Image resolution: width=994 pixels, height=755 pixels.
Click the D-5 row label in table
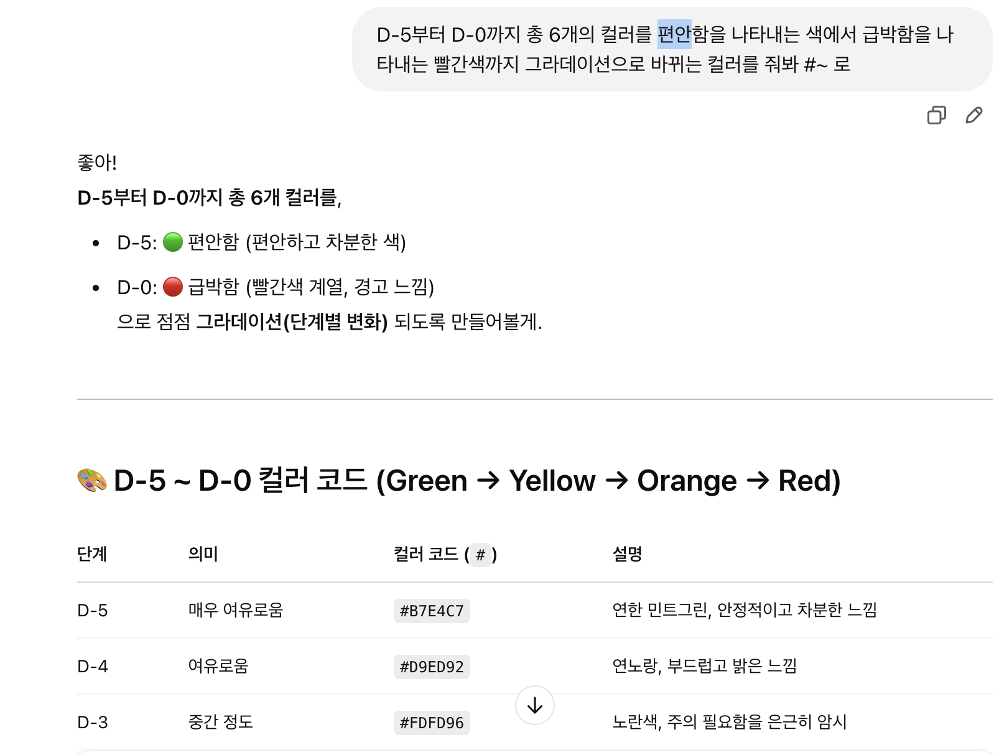tap(92, 610)
